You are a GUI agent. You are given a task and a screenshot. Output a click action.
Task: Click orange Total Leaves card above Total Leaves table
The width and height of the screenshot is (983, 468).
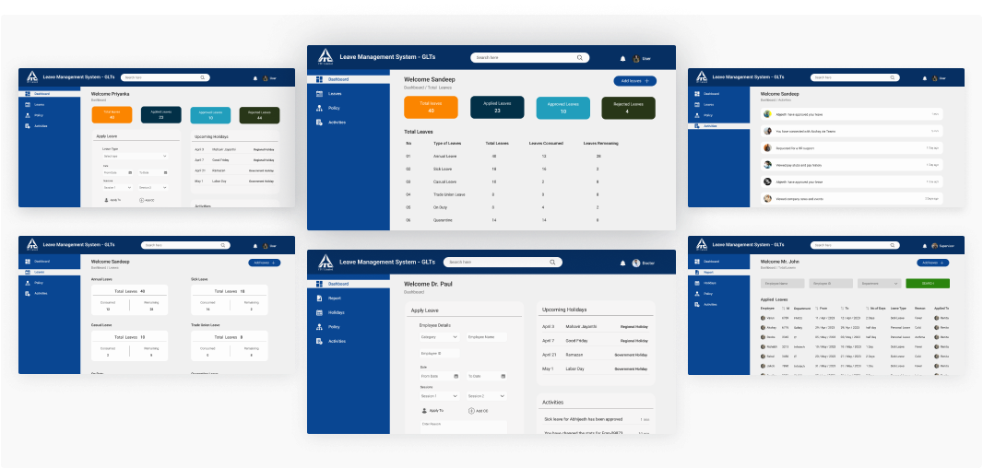pos(431,107)
